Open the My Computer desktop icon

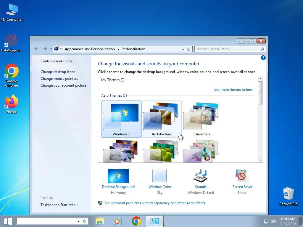(12, 12)
